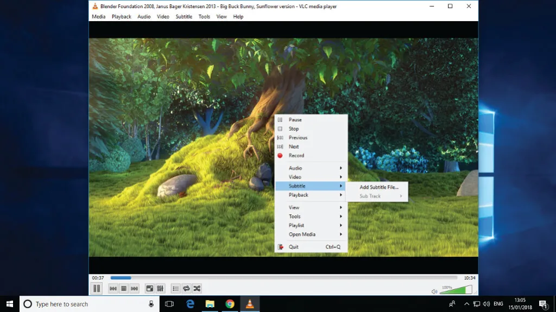Open the Playback menu in menu bar
556x312 pixels.
pyautogui.click(x=121, y=17)
